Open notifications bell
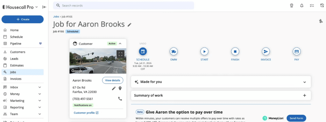326x122 pixels. tap(302, 6)
